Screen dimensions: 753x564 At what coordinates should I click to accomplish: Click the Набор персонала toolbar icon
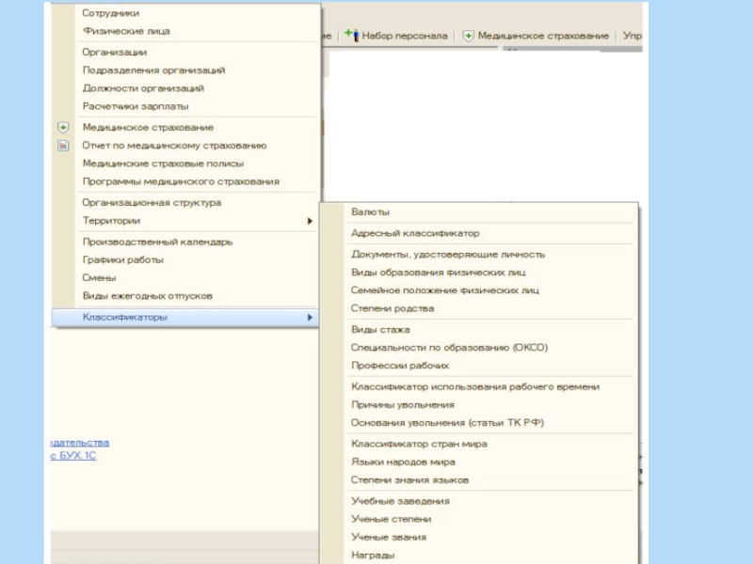(351, 35)
